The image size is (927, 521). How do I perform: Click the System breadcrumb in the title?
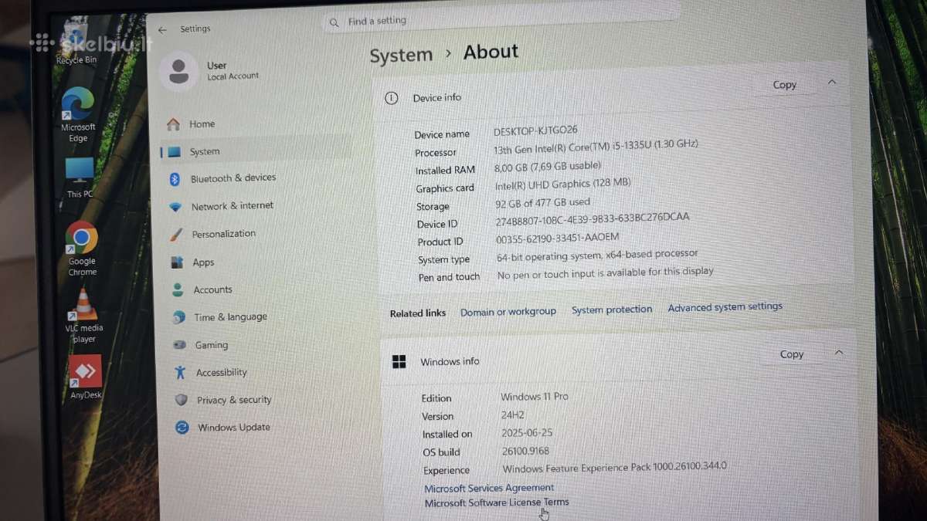pos(401,56)
